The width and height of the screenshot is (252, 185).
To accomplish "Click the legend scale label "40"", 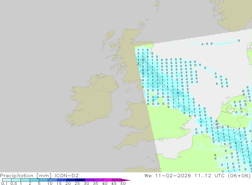I will [x=105, y=183].
